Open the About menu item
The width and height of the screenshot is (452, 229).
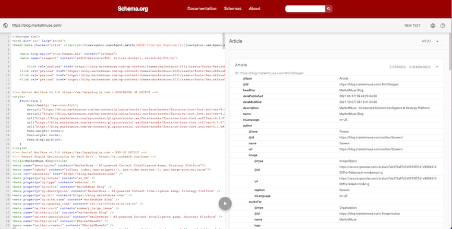pos(255,9)
